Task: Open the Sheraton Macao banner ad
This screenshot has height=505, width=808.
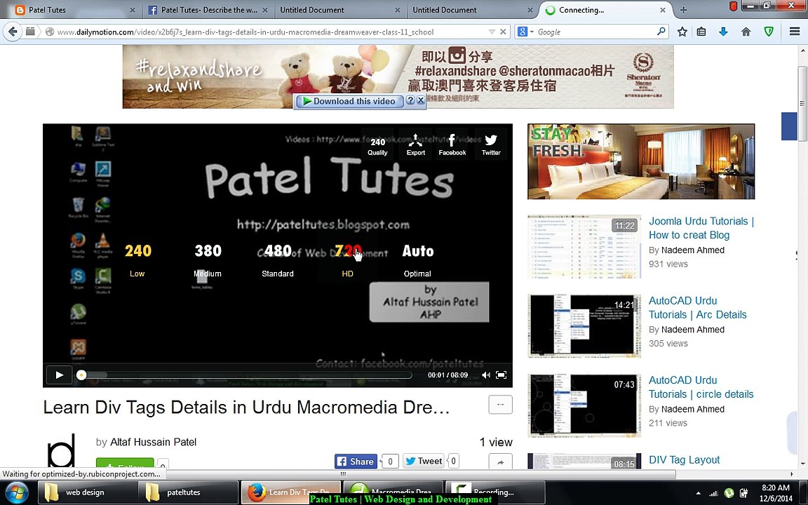Action: (x=398, y=76)
